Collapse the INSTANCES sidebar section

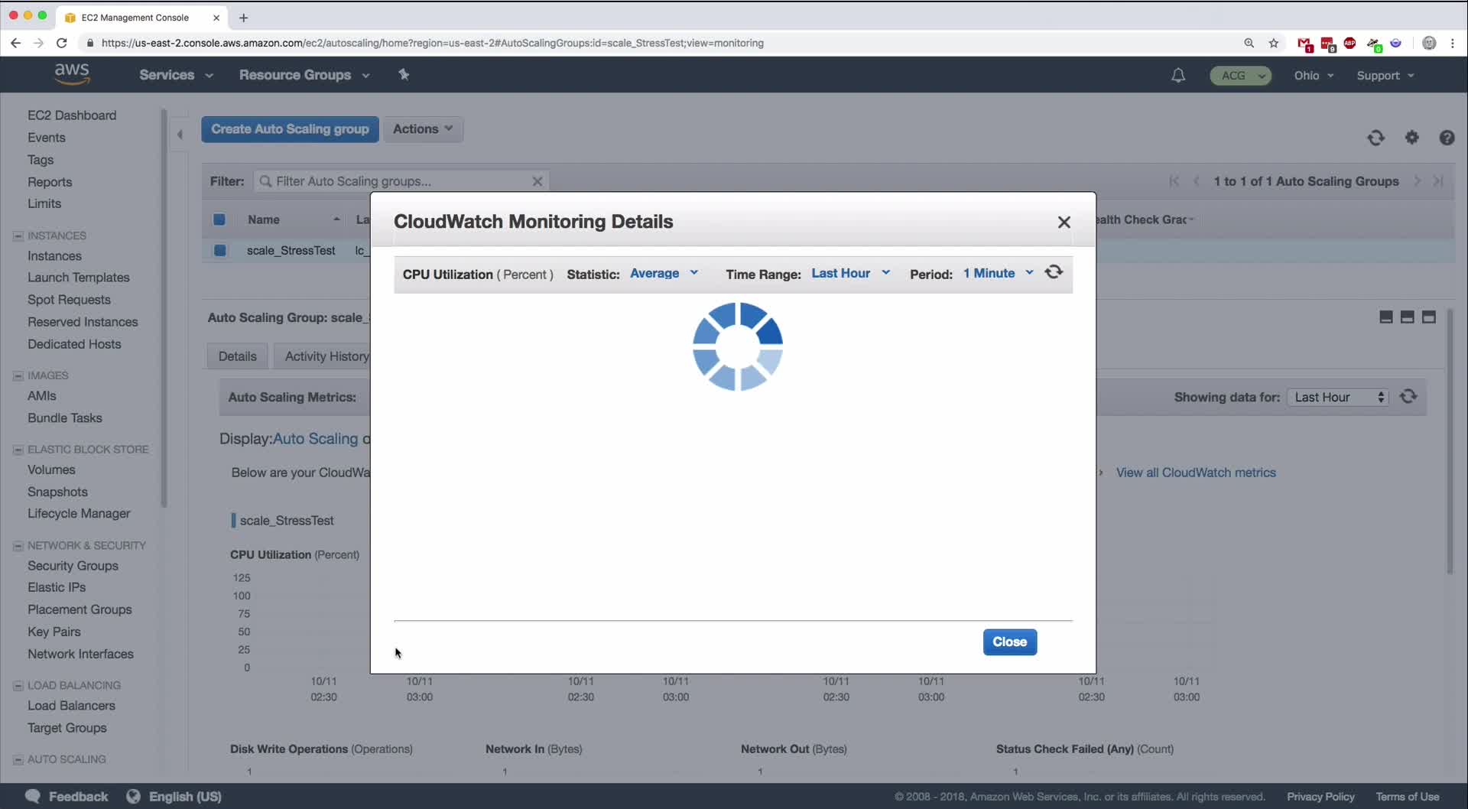[18, 236]
